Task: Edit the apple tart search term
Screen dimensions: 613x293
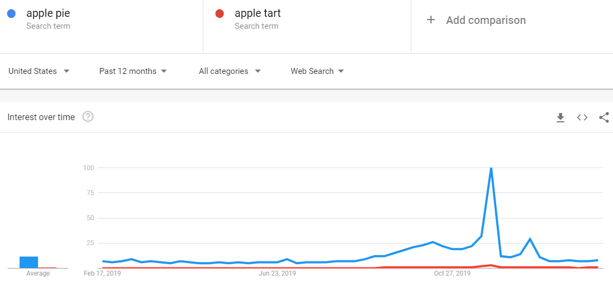Action: (x=258, y=13)
